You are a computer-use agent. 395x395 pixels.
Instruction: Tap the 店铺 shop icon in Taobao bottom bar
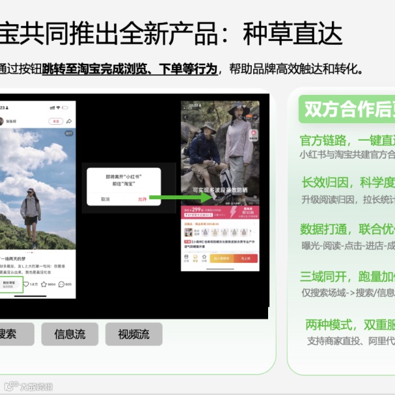186,258
